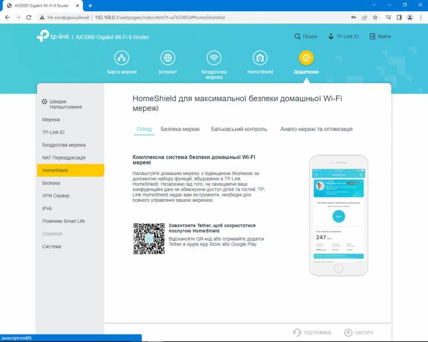Close the AX3000 Gigabit Wi-Fi 6 Router tab
428x342 pixels.
[78, 6]
